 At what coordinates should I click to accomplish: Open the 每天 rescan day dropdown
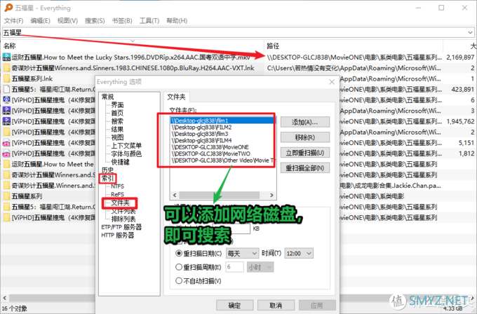click(x=242, y=253)
